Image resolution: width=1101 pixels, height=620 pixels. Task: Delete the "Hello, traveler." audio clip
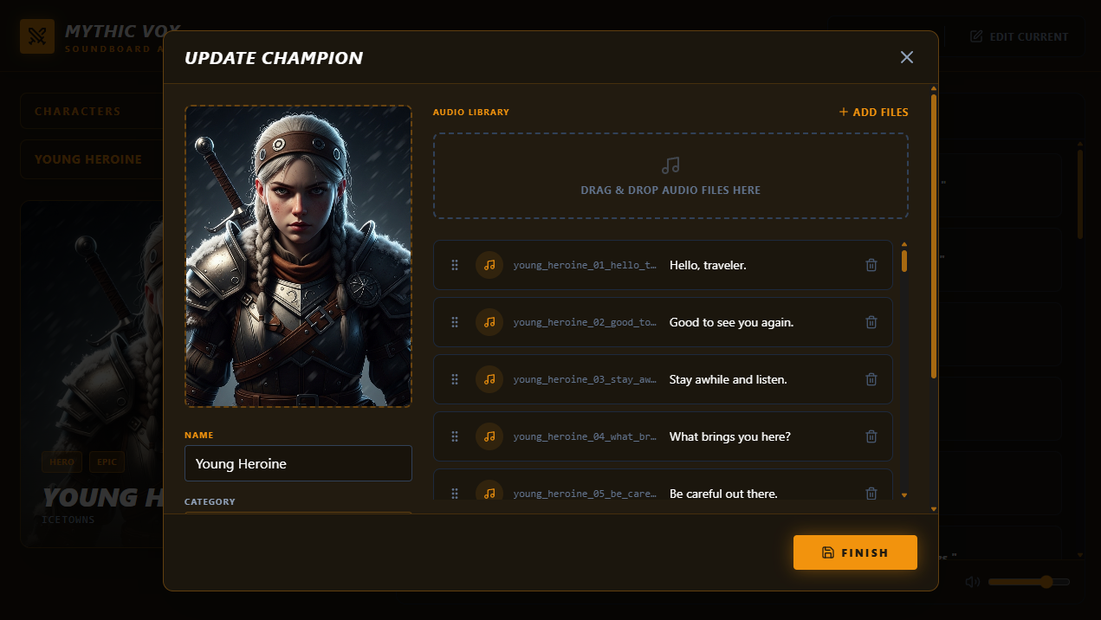point(871,265)
